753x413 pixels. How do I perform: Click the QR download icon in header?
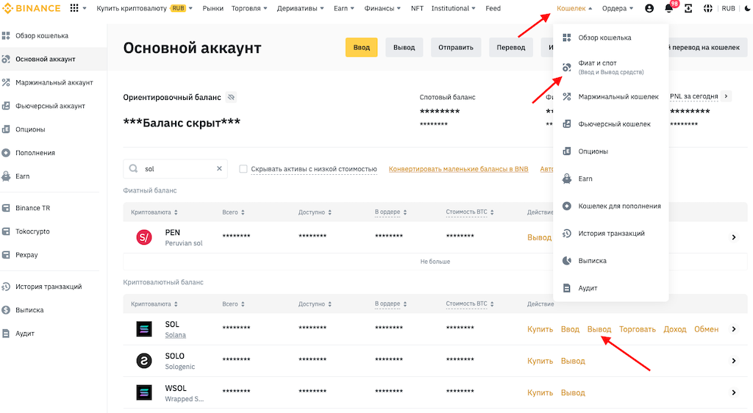[x=688, y=8]
